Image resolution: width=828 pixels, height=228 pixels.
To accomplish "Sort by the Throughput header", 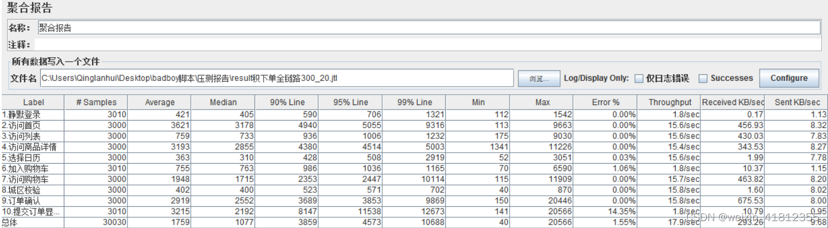I will (669, 102).
